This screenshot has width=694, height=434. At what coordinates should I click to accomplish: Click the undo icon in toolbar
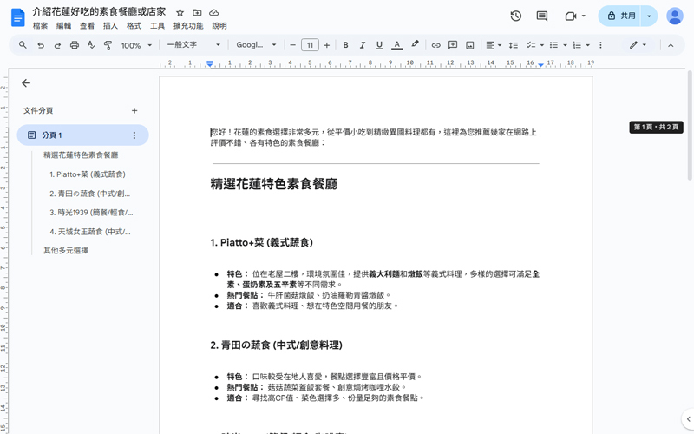pyautogui.click(x=40, y=45)
